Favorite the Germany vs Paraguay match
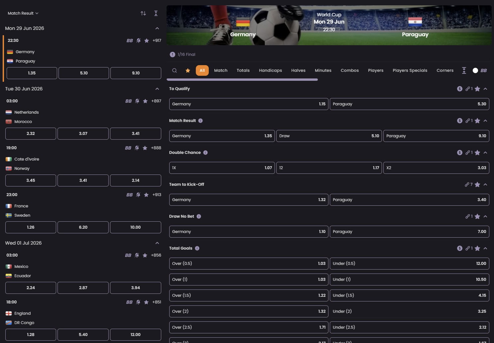 coord(147,41)
